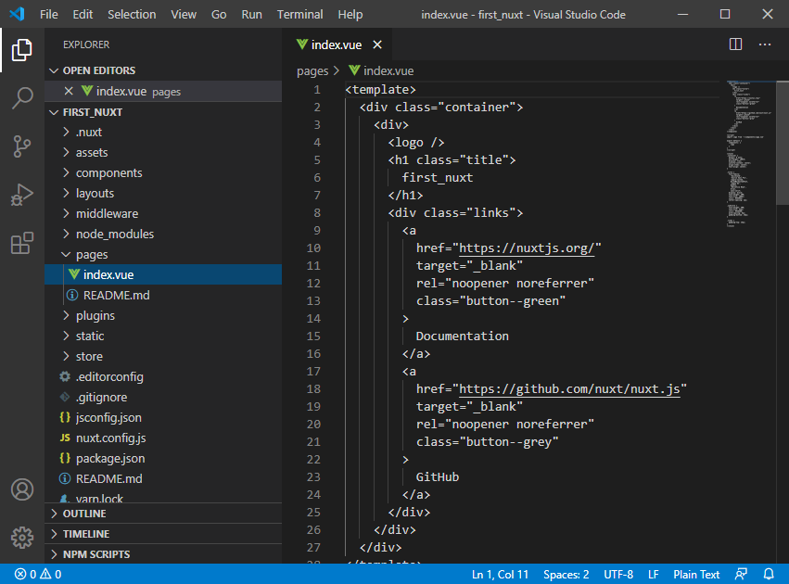The image size is (789, 584).
Task: Click the errors and warnings status indicator
Action: [x=38, y=575]
